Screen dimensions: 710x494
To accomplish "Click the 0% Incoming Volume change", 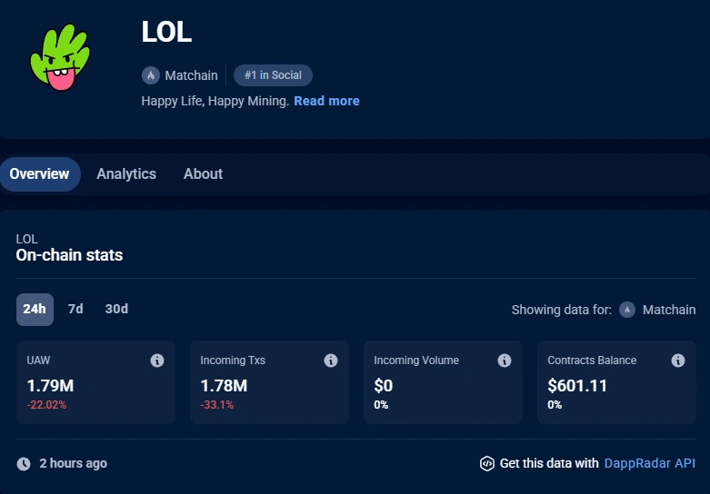I will (381, 405).
